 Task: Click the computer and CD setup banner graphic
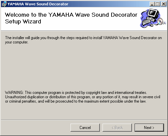(153, 18)
